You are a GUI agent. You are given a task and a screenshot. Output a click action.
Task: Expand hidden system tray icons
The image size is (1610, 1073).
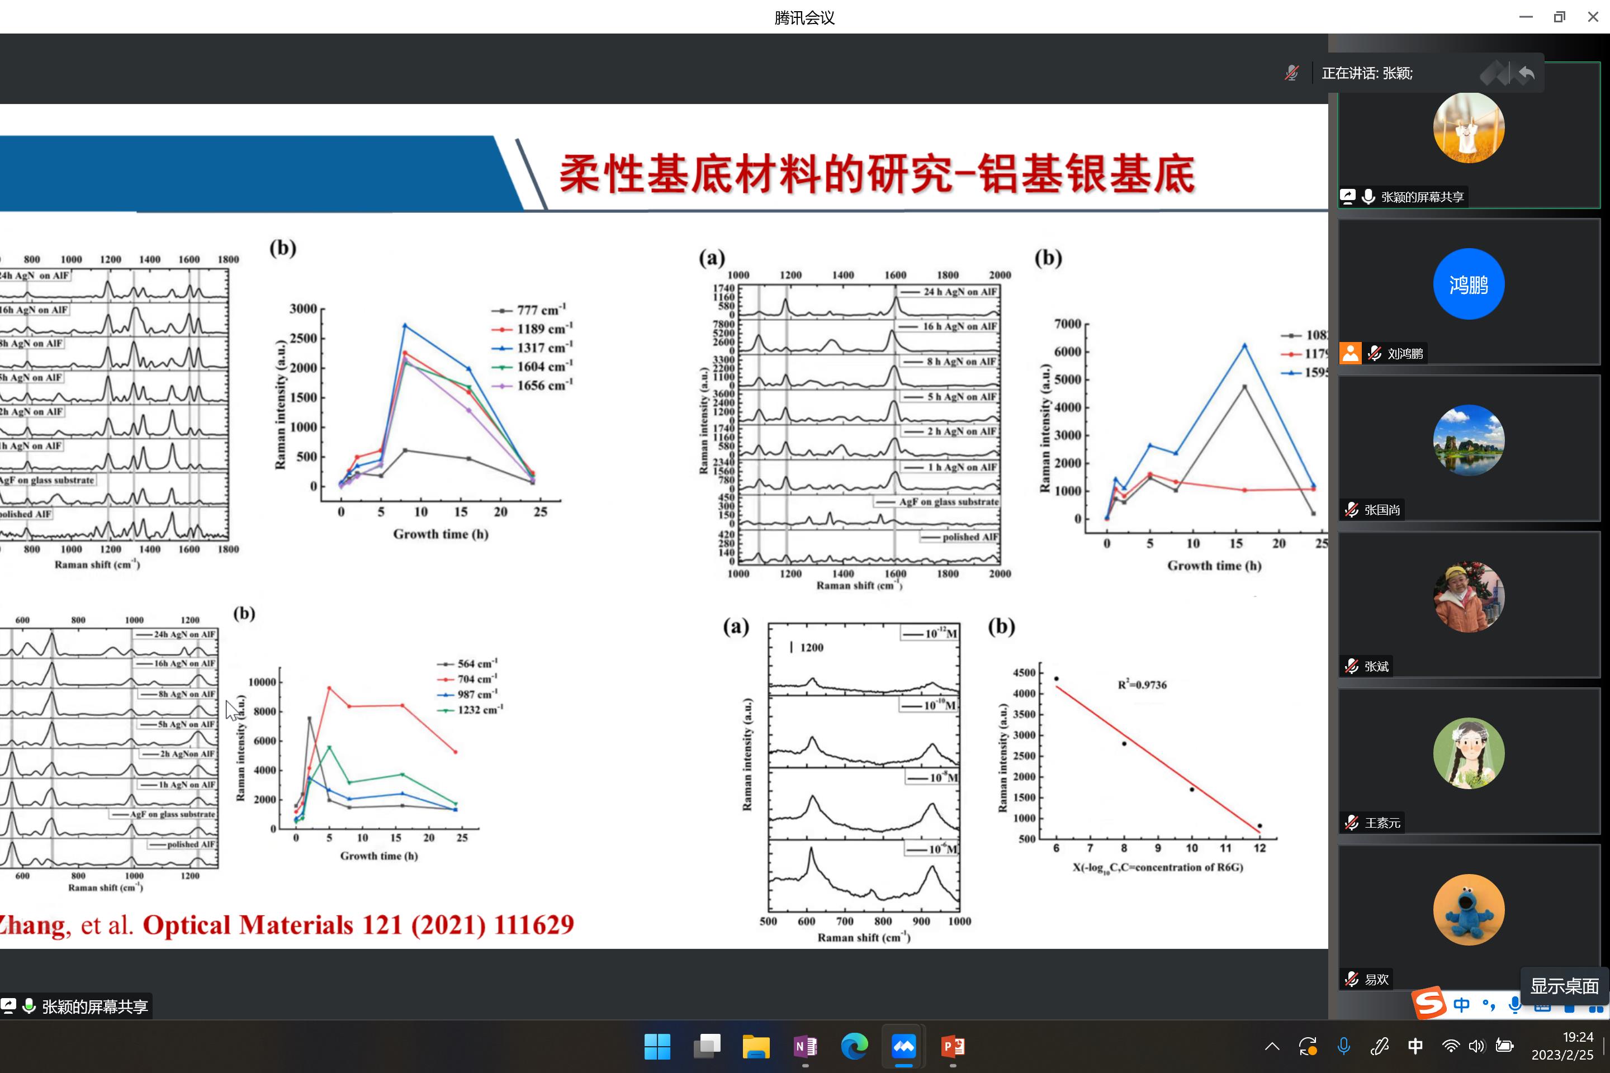(1272, 1046)
